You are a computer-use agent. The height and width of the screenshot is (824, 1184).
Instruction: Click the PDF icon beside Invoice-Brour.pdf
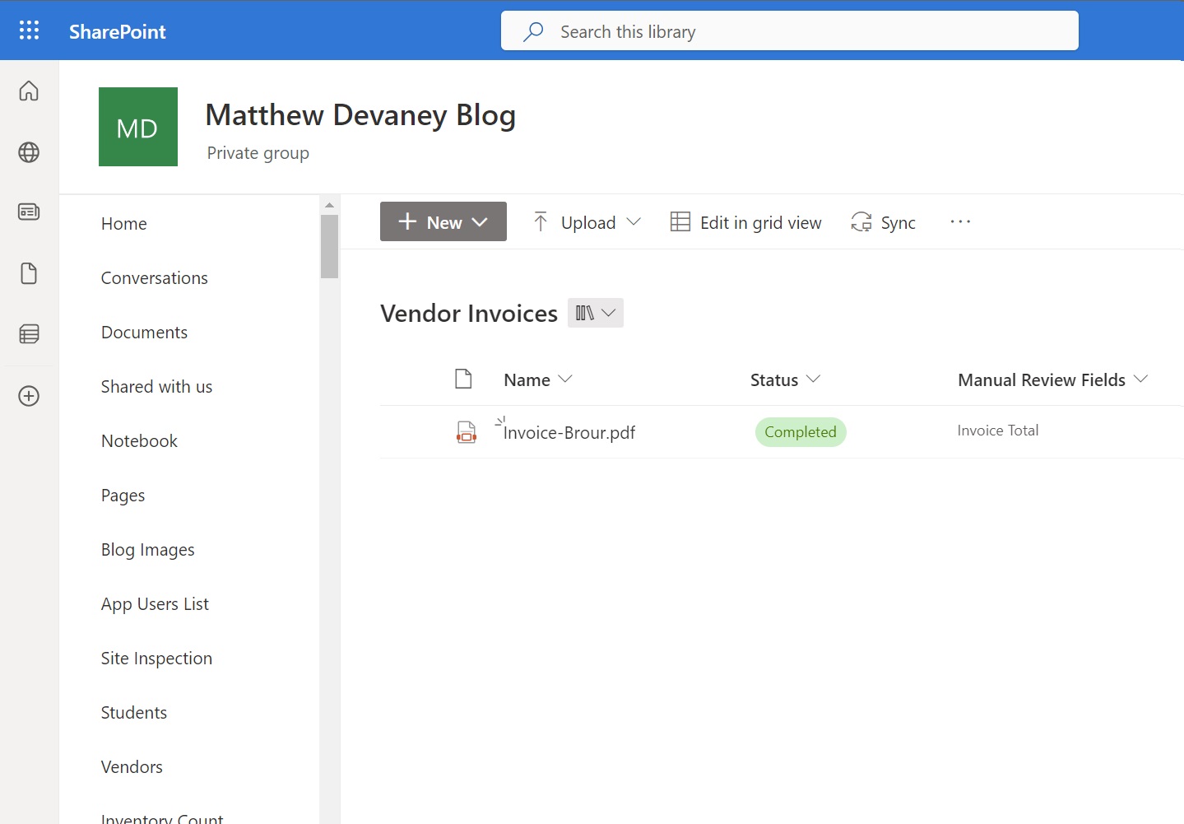(x=467, y=431)
